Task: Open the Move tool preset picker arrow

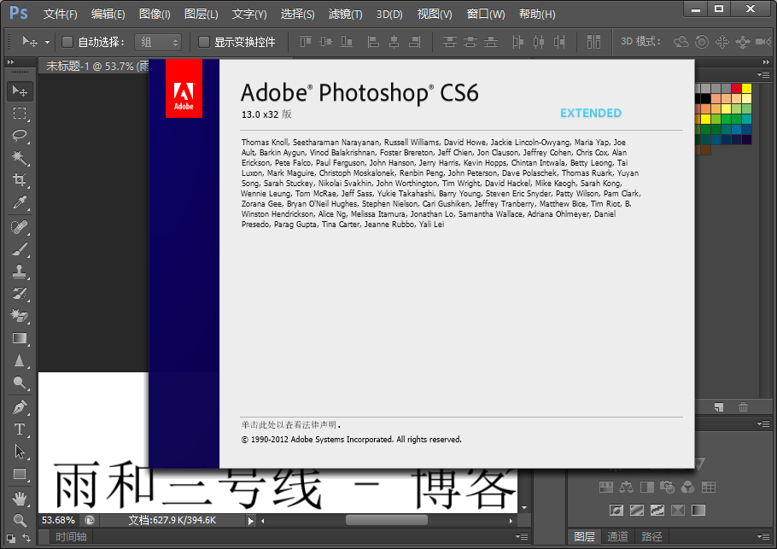Action: pyautogui.click(x=47, y=42)
